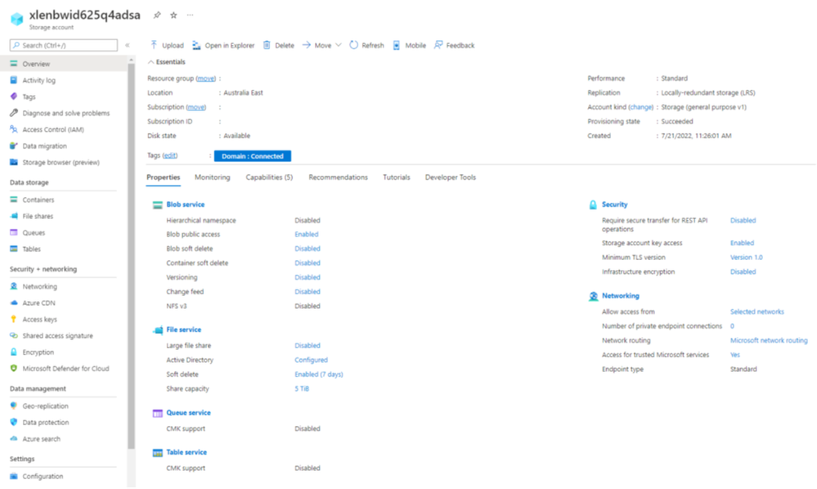817x489 pixels.
Task: Collapse the sidebar with double chevron
Action: [x=127, y=45]
